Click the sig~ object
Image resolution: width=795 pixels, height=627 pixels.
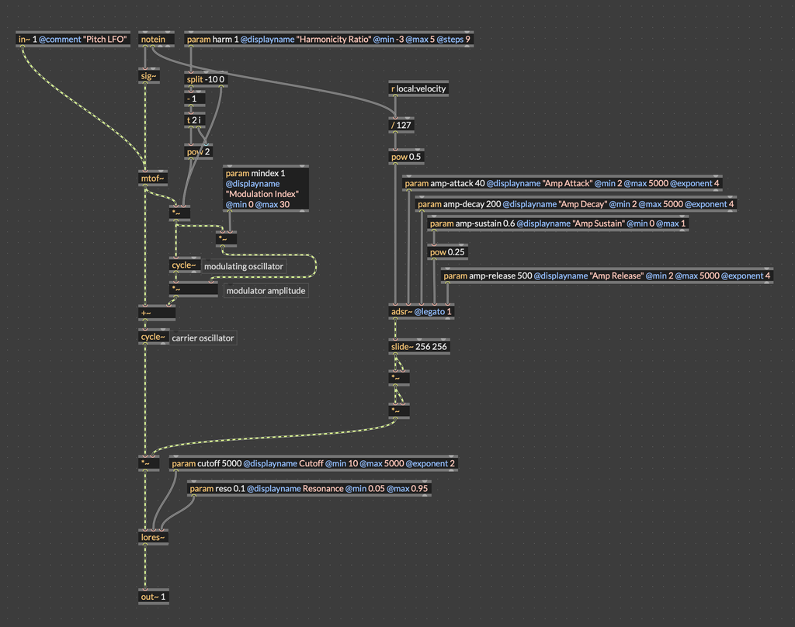148,76
